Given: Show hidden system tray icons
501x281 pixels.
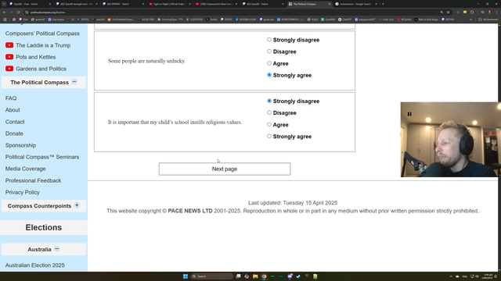Looking at the screenshot, I should [x=451, y=276].
